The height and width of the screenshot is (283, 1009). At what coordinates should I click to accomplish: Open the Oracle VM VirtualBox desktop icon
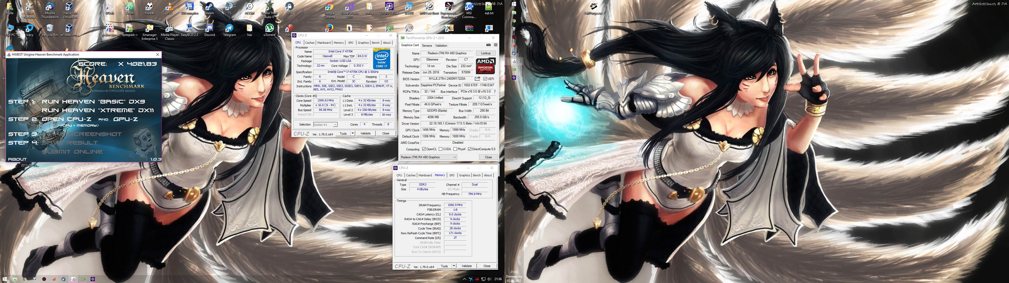point(69,10)
